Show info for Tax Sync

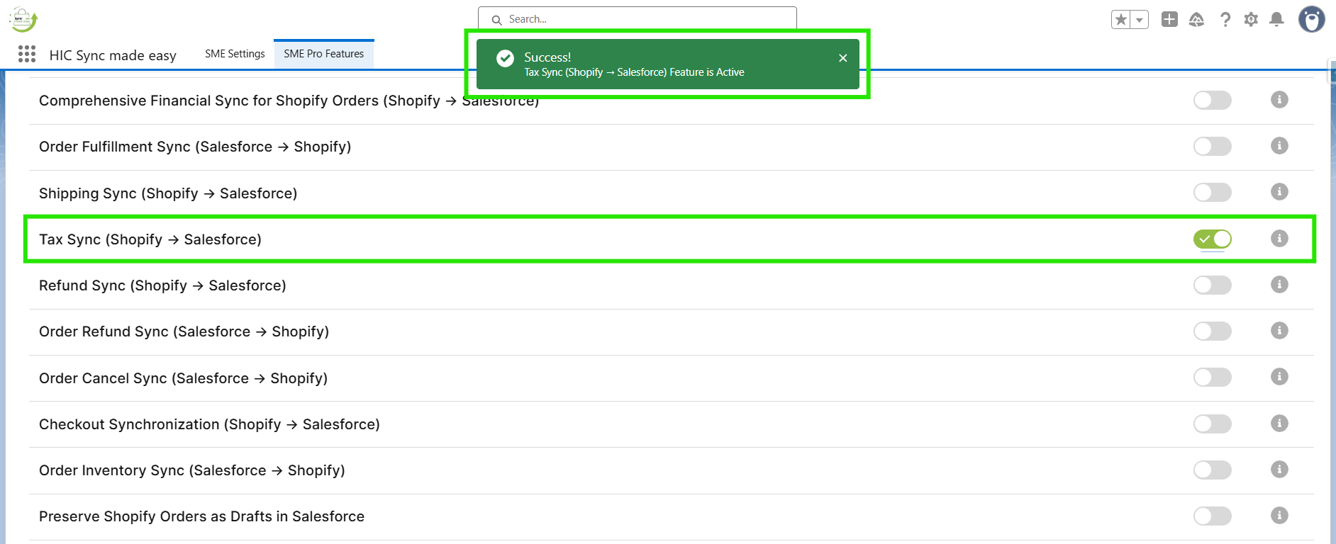pos(1279,239)
